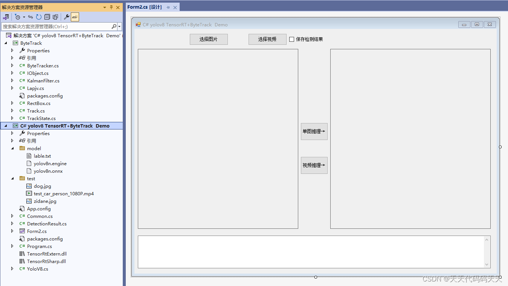Open Properties with the wrench icon

tap(67, 17)
